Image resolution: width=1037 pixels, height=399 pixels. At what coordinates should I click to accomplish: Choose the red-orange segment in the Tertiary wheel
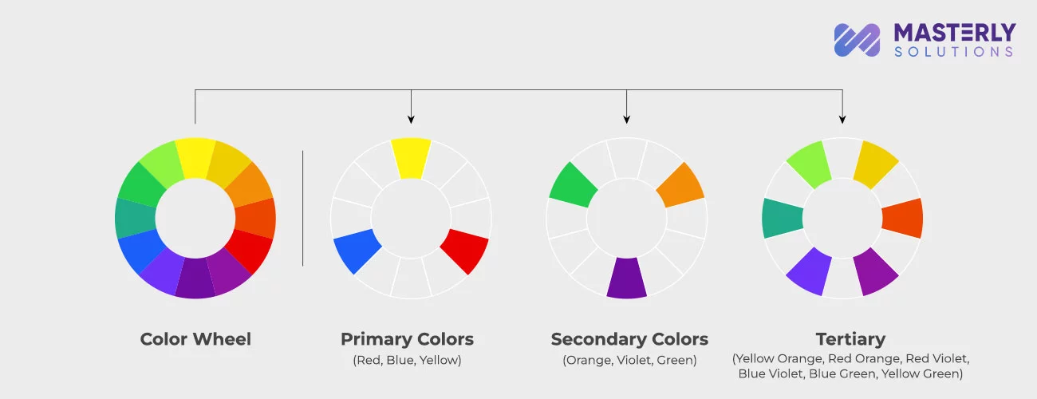[903, 218]
